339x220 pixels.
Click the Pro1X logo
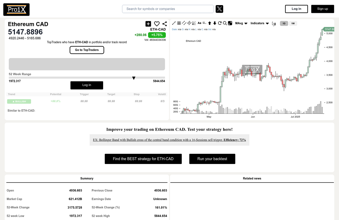[16, 10]
